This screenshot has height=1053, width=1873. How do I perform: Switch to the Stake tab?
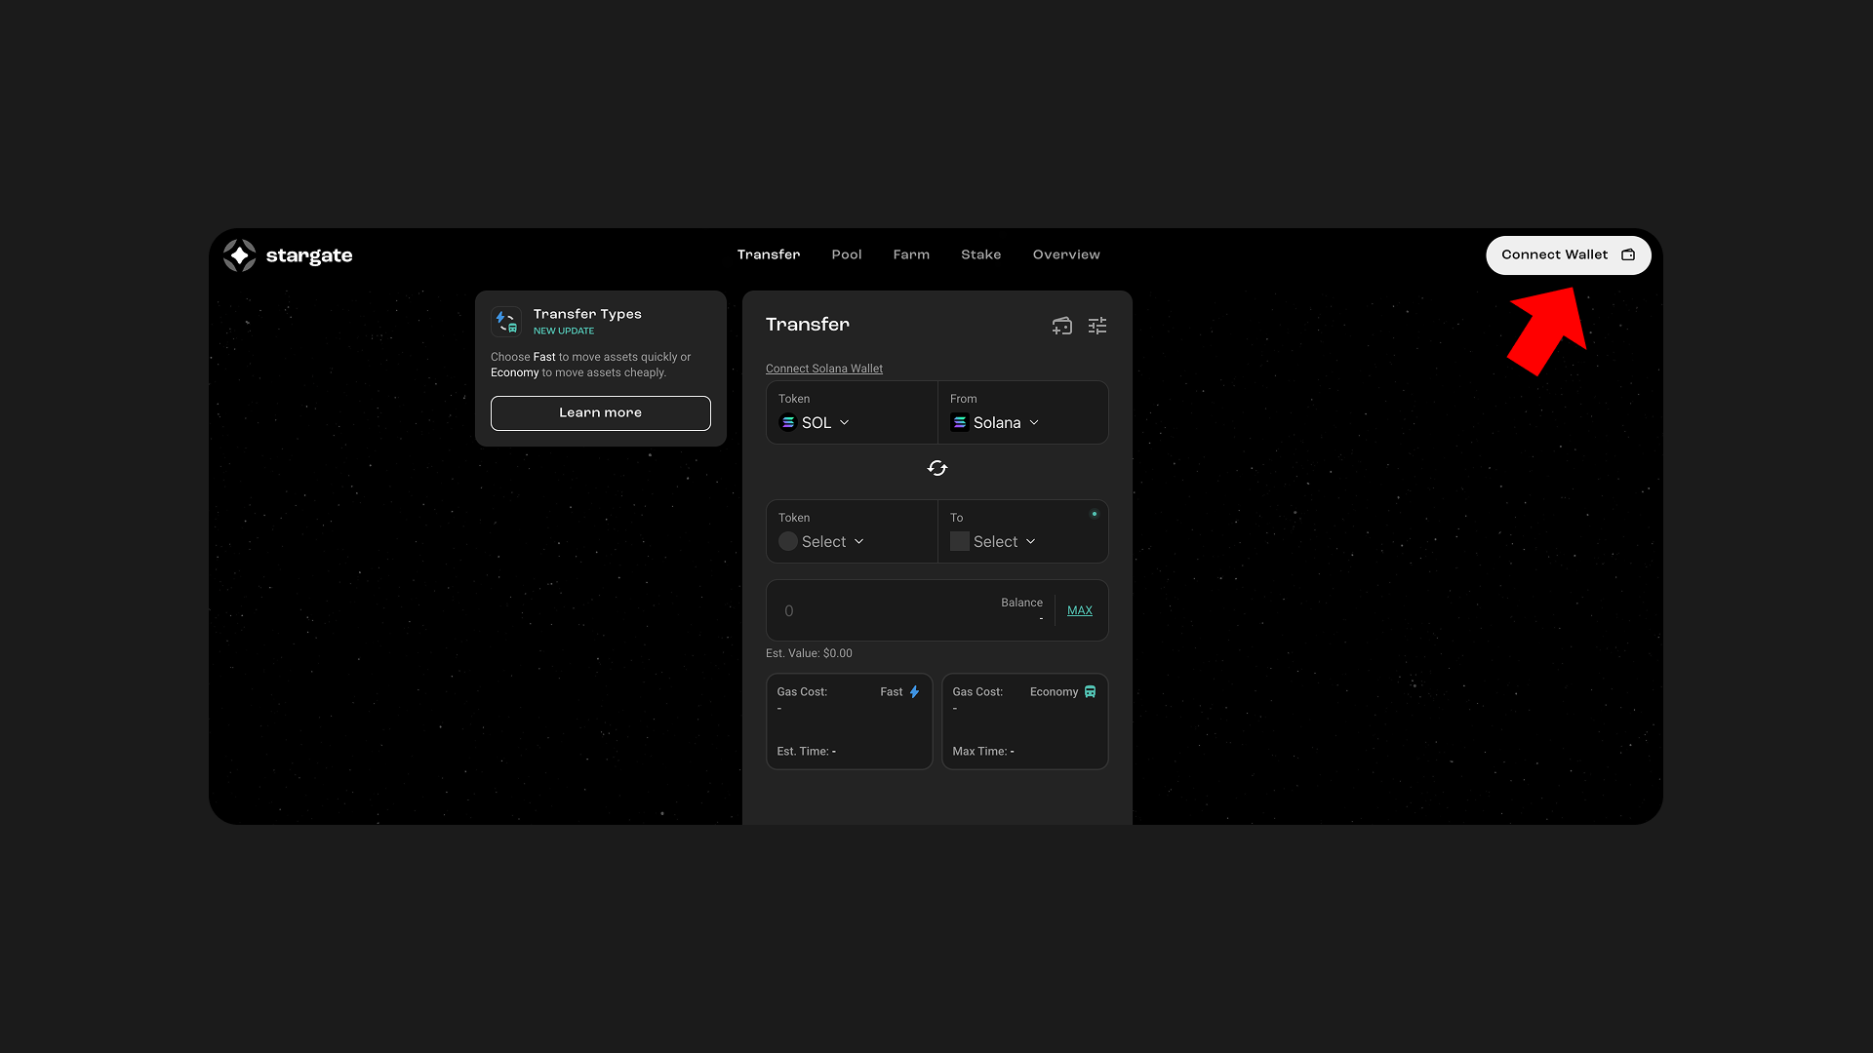[980, 254]
